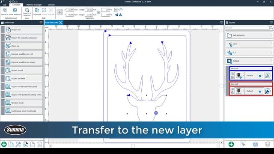Click the import action set icon
Viewport: 274px width, 154px height.
pos(26,145)
